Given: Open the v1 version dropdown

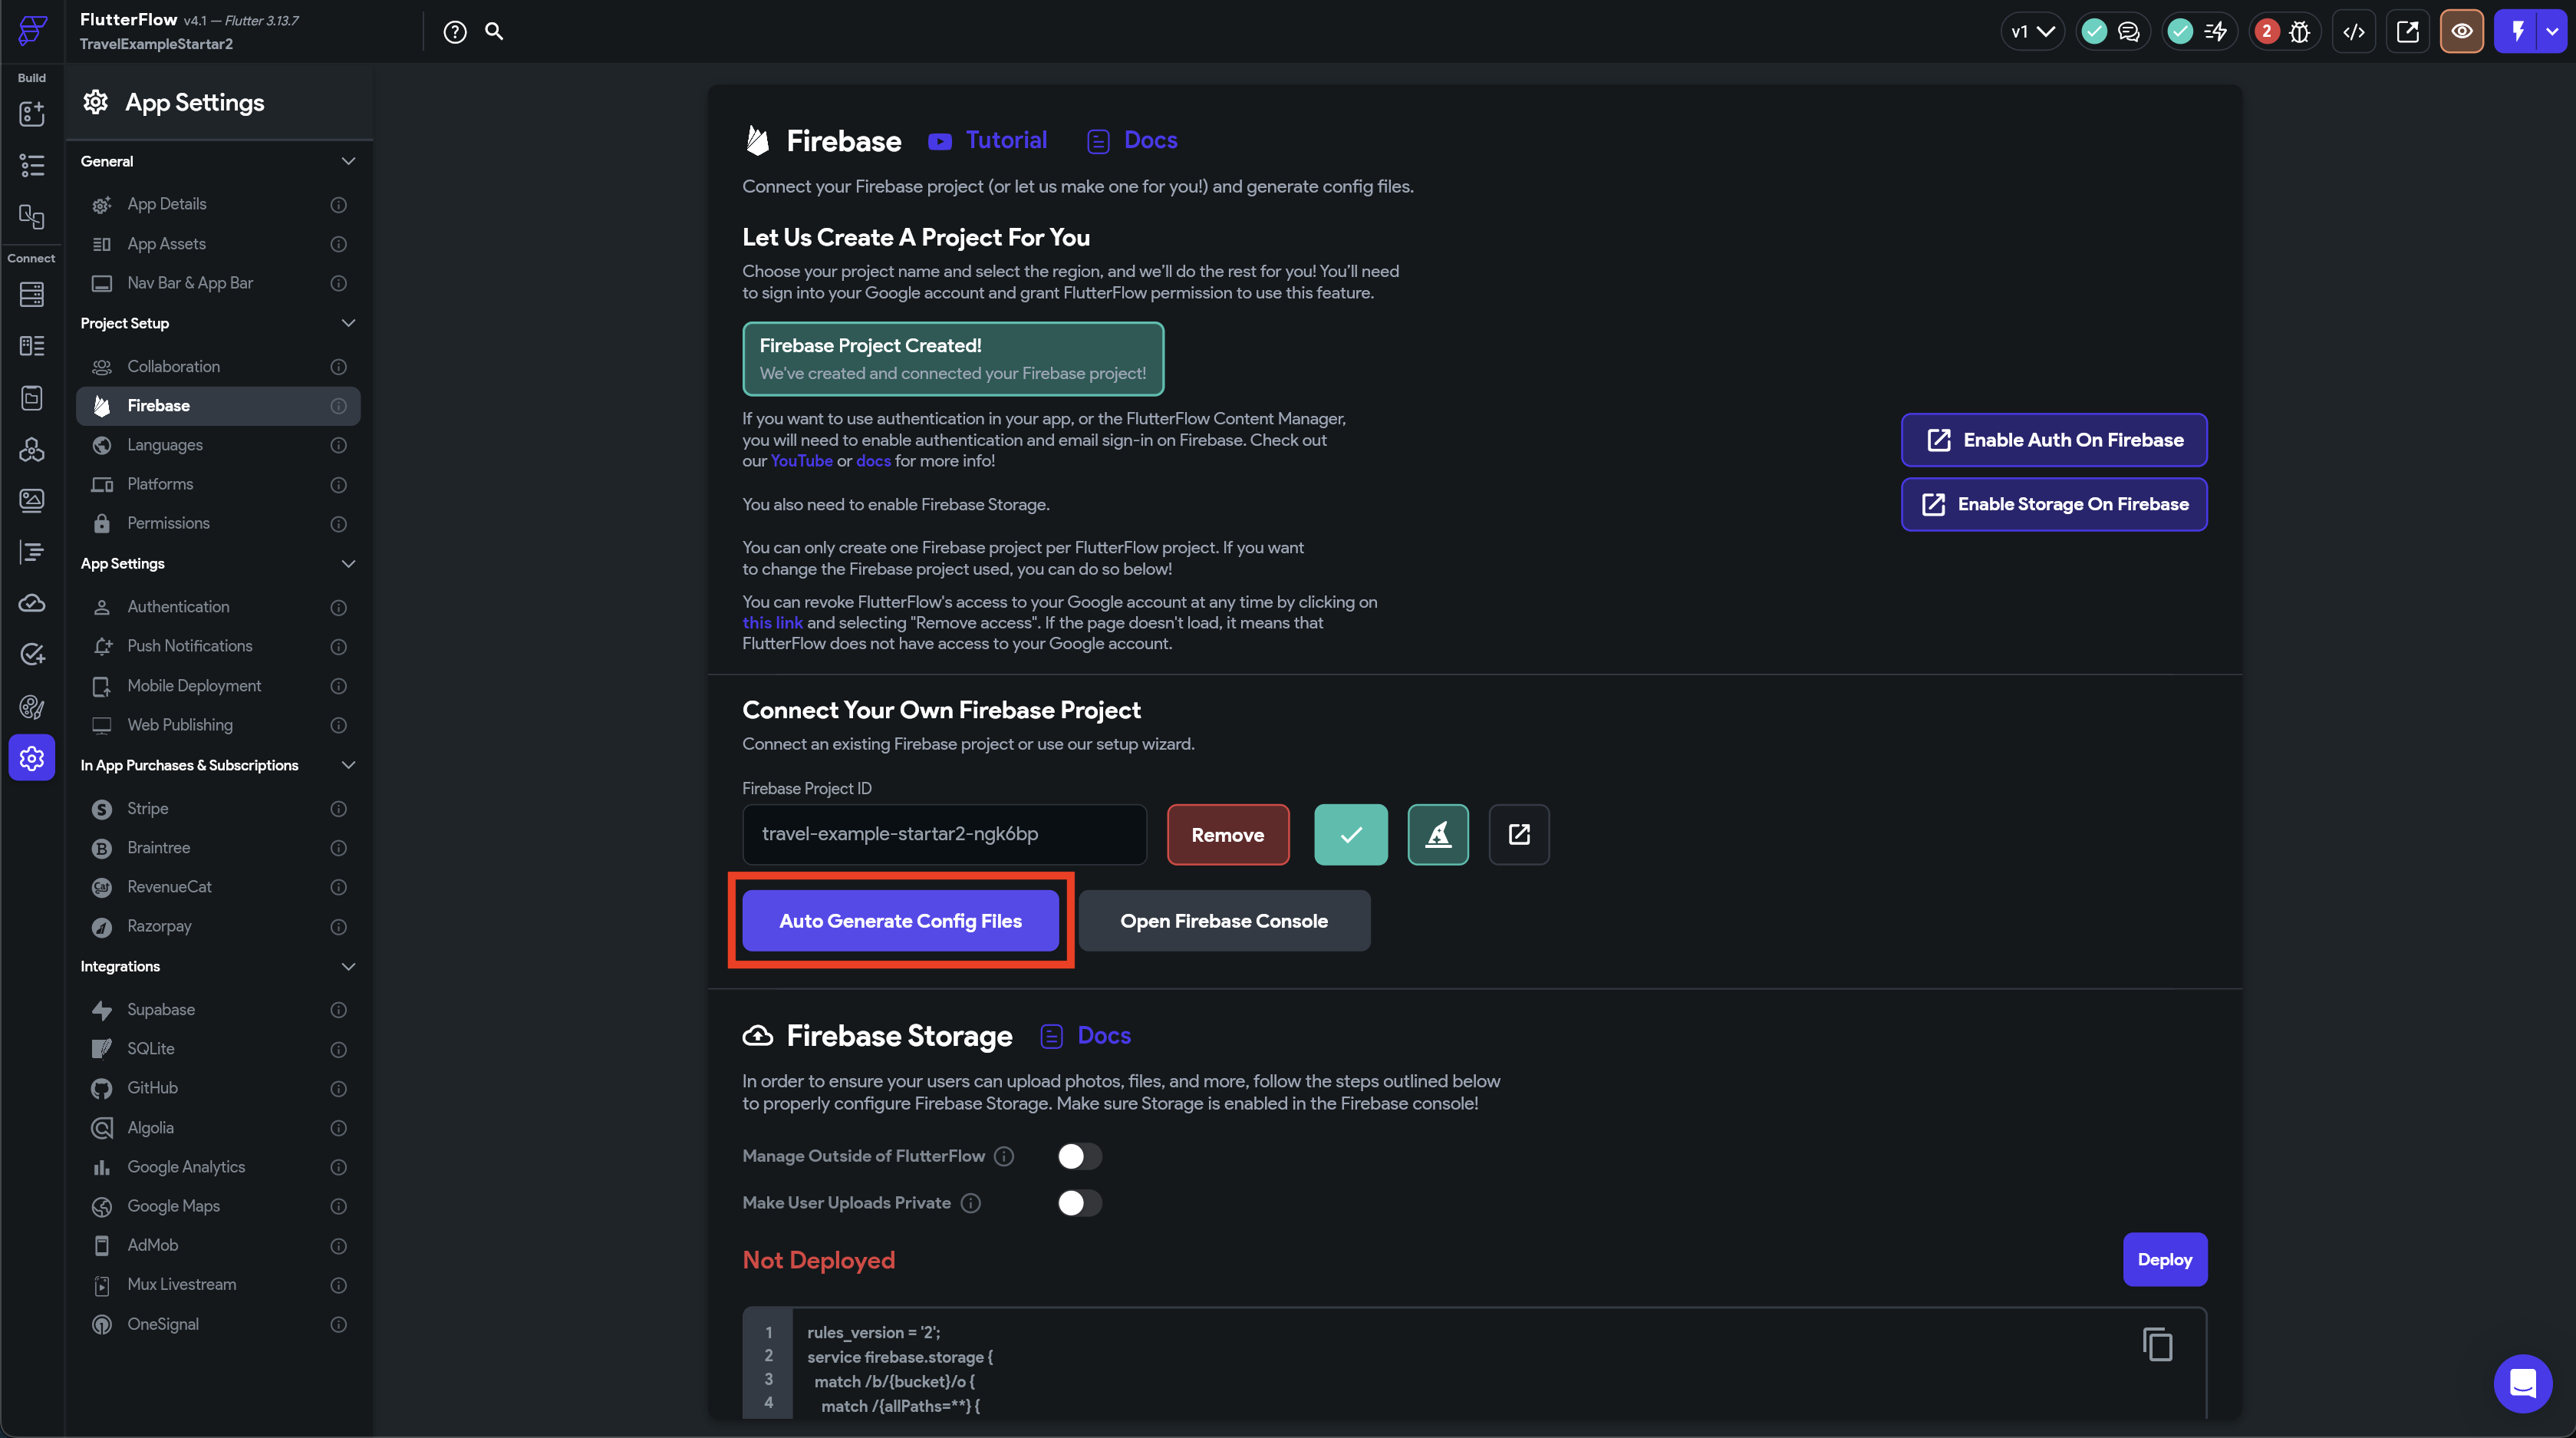Looking at the screenshot, I should 2031,32.
